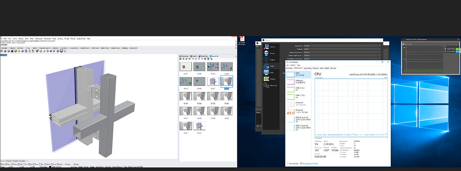
Task: Toggle the Quad osnap checkbox
Action: [x=45, y=164]
